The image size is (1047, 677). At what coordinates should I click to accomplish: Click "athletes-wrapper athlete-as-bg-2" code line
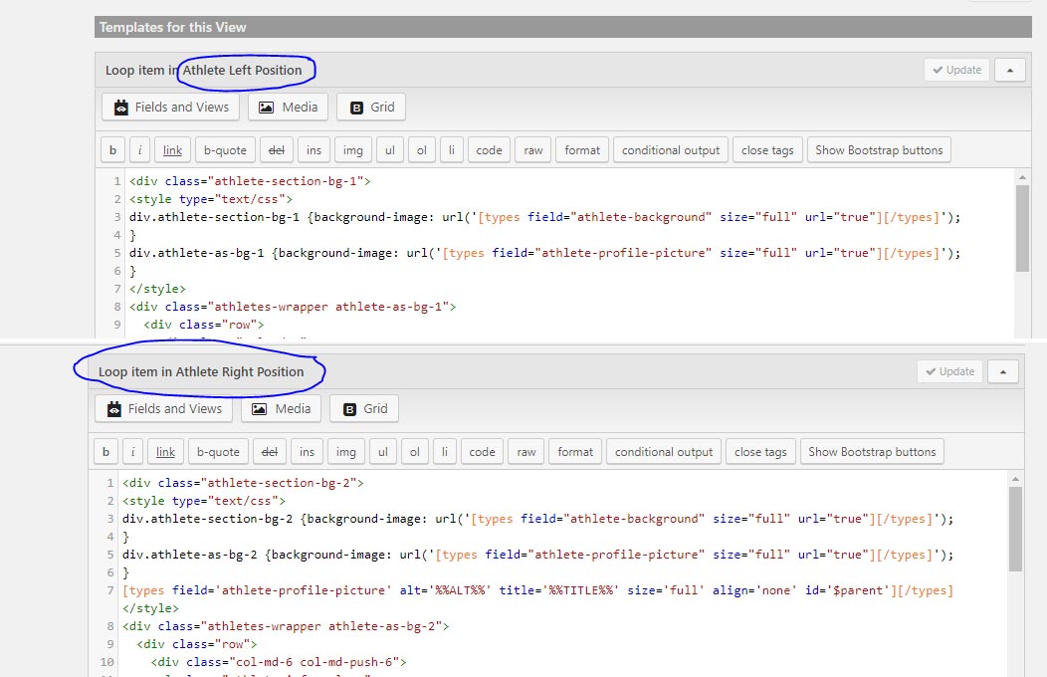[286, 626]
